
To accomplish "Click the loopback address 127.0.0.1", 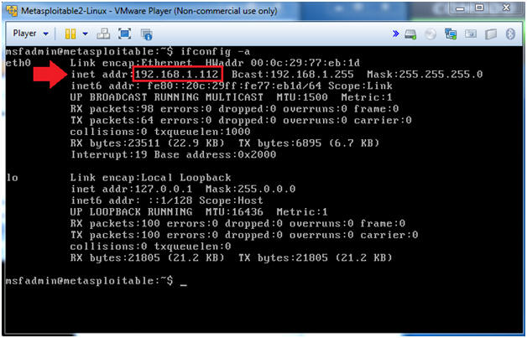I will (164, 189).
